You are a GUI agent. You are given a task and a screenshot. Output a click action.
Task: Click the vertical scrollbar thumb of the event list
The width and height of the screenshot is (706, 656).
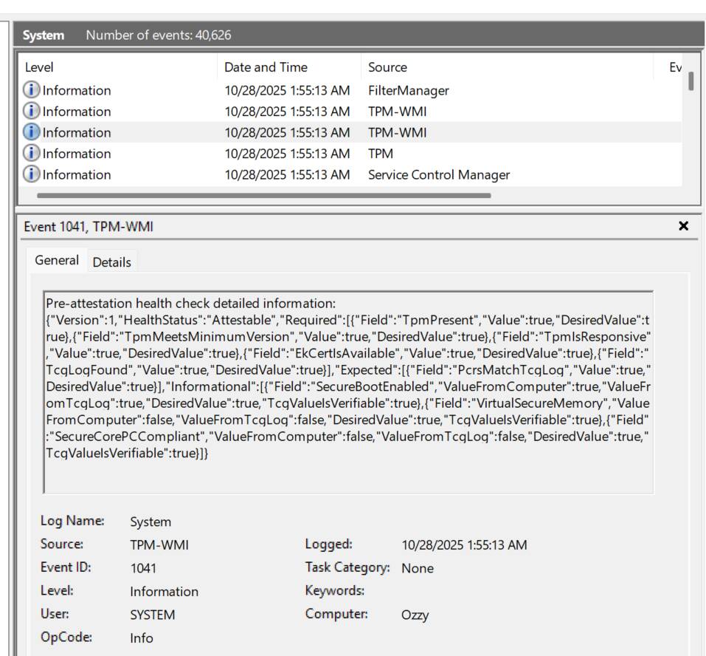(691, 81)
